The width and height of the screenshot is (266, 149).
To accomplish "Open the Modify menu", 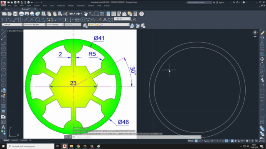I will tap(71, 6).
